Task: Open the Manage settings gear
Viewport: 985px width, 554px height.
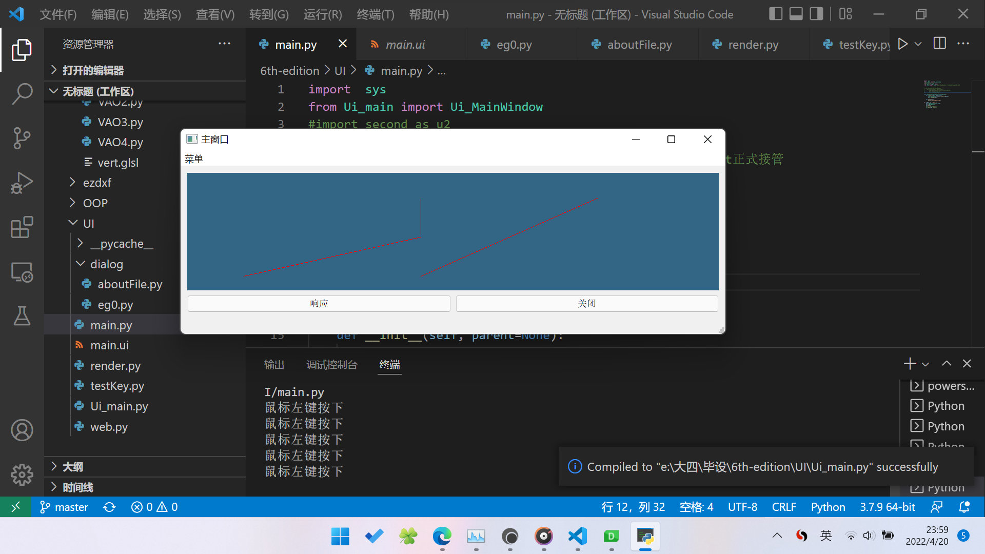Action: point(22,474)
